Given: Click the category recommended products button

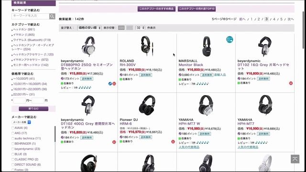Looking at the screenshot, I should point(156,9).
